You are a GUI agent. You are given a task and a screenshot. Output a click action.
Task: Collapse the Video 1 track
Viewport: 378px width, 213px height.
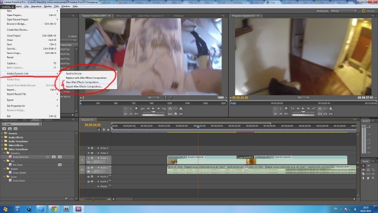click(x=98, y=158)
